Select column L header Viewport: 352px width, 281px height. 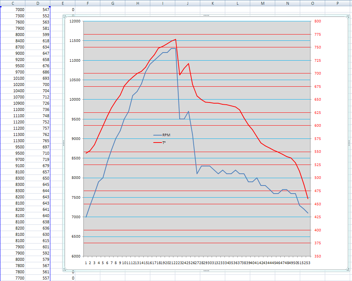click(237, 3)
